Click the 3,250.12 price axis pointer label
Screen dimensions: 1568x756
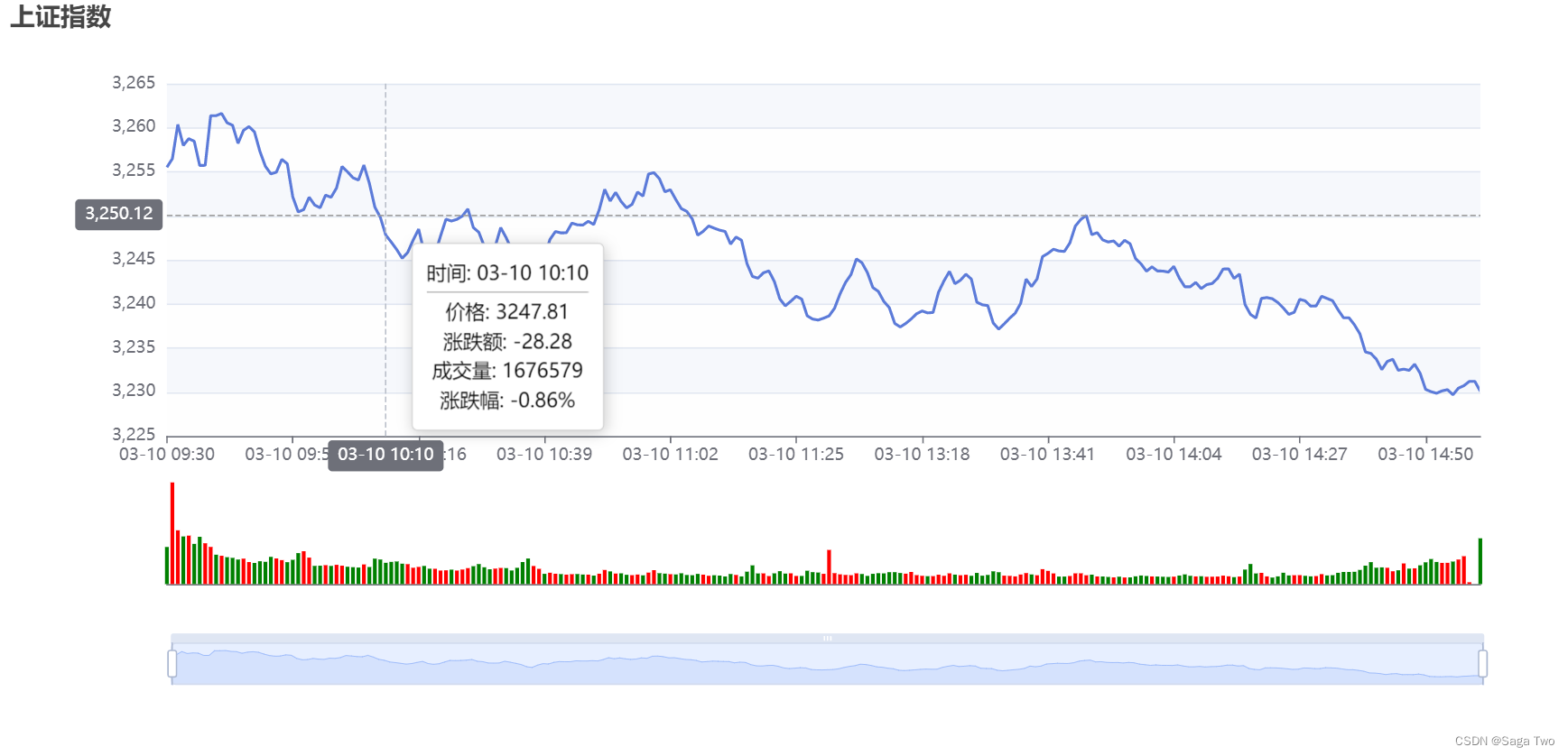coord(119,214)
